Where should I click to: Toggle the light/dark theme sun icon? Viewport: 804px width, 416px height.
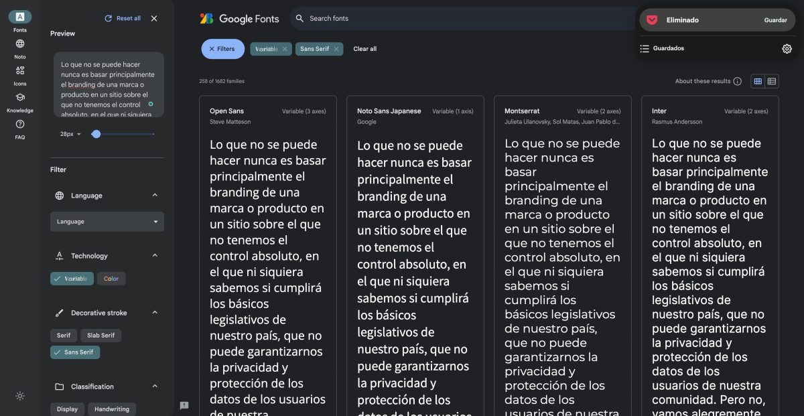point(20,396)
